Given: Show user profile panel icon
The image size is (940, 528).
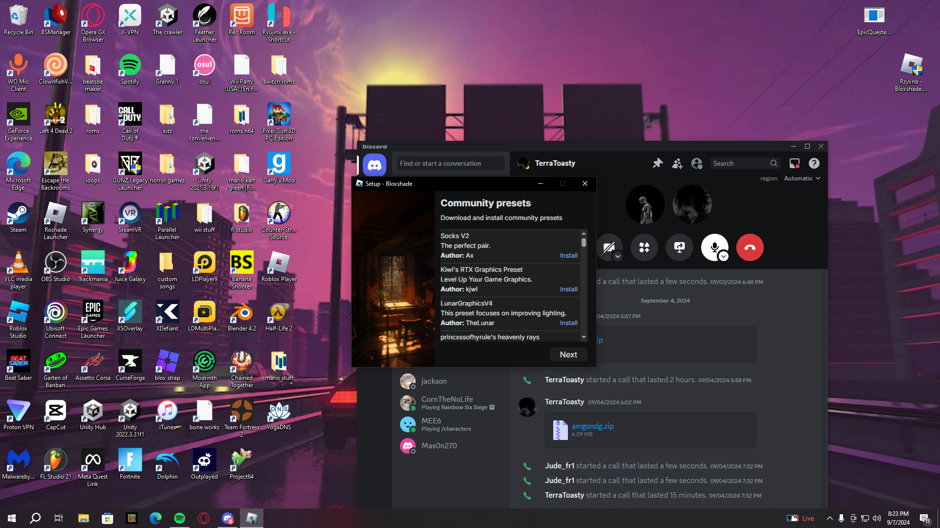Looking at the screenshot, I should (697, 163).
